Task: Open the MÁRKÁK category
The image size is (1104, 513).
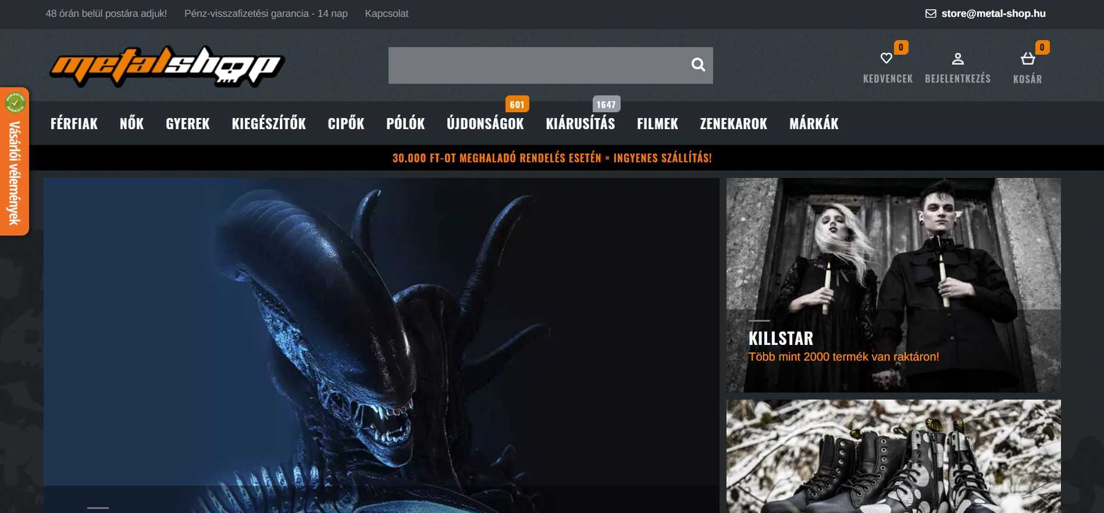Action: [x=814, y=123]
